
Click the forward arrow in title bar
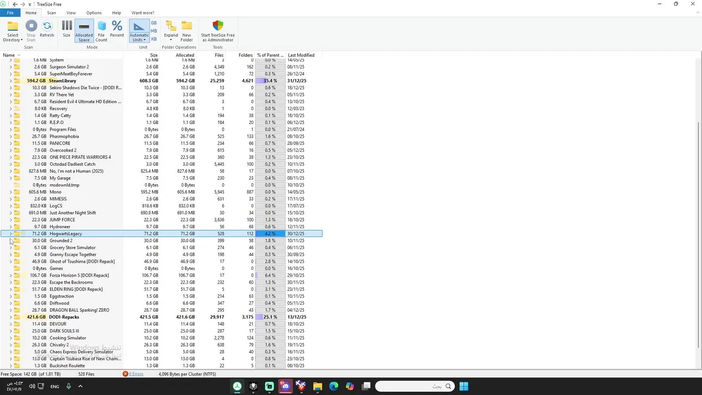[22, 4]
